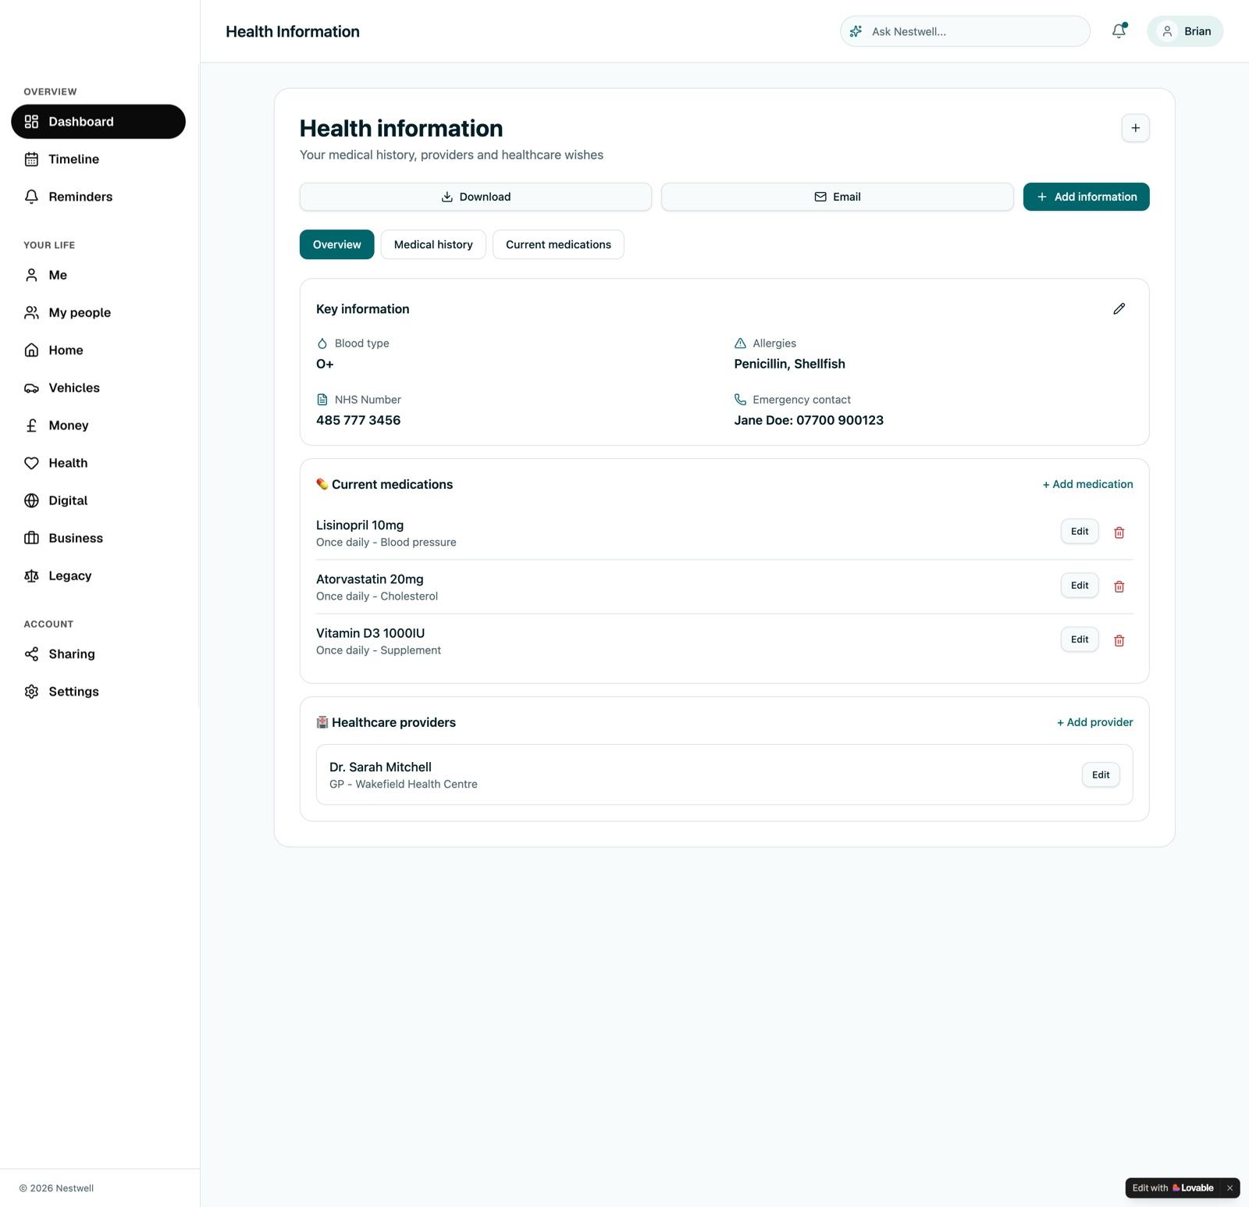Switch to the Medical history tab
This screenshot has height=1207, width=1249.
pos(433,244)
